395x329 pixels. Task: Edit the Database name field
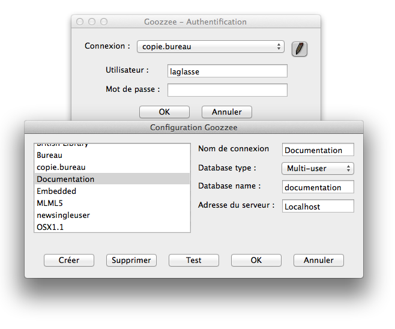point(318,187)
